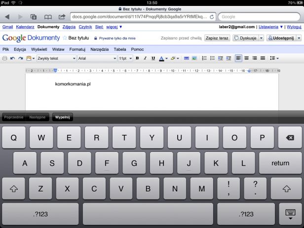Click the increase indent icon
This screenshot has width=304, height=228.
(228, 58)
